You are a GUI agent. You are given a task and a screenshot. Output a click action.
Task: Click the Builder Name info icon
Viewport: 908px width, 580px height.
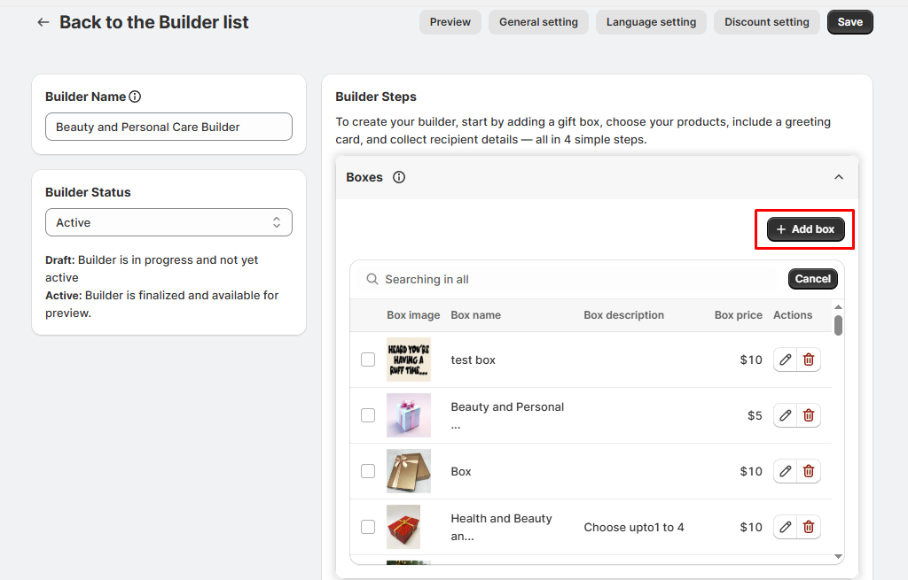tap(135, 97)
